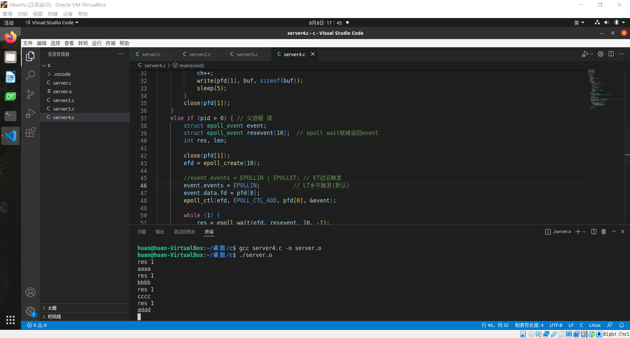Click the Accounts icon in activity bar
The image size is (630, 338).
point(31,292)
